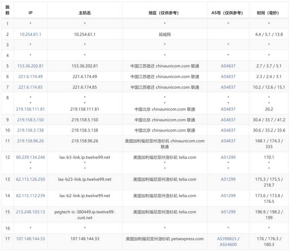Screen dimensions: 289x251
Task: Click the 跳数 column header
Action: click(8, 9)
